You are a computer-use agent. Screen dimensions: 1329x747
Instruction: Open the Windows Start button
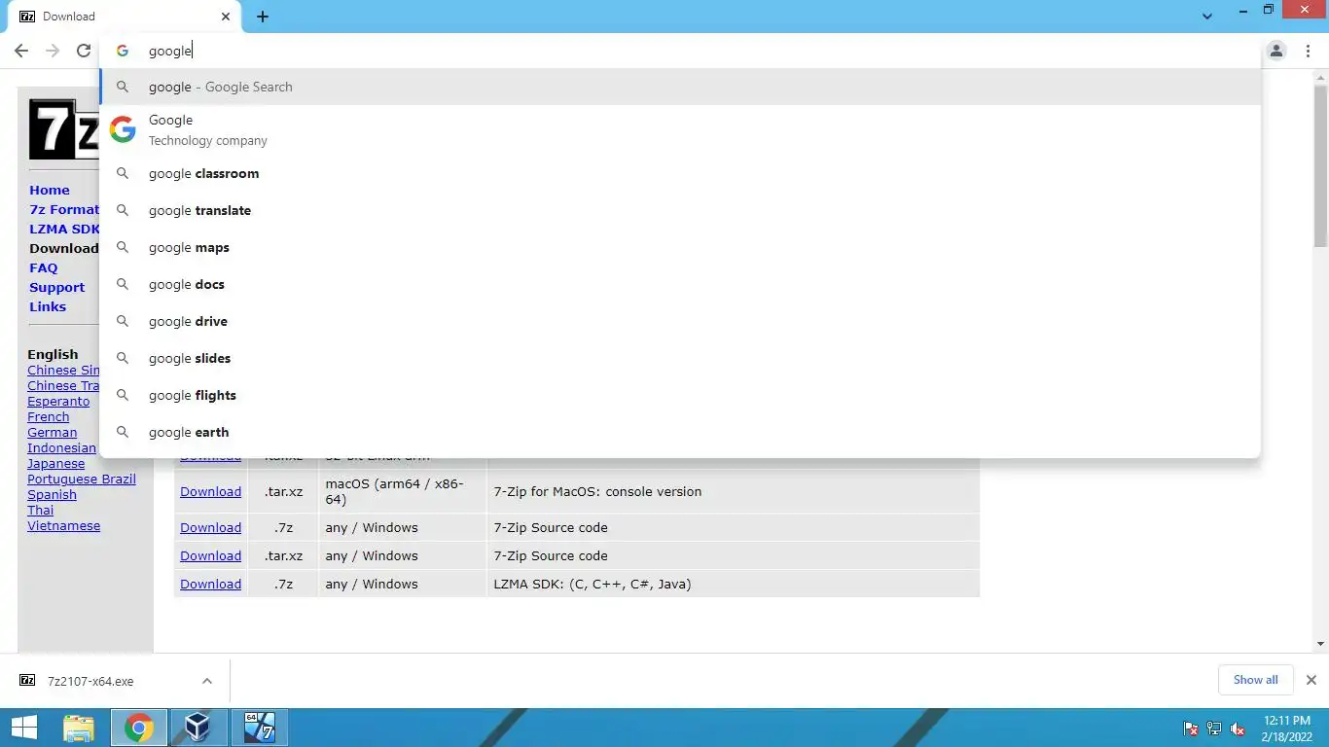tap(23, 728)
